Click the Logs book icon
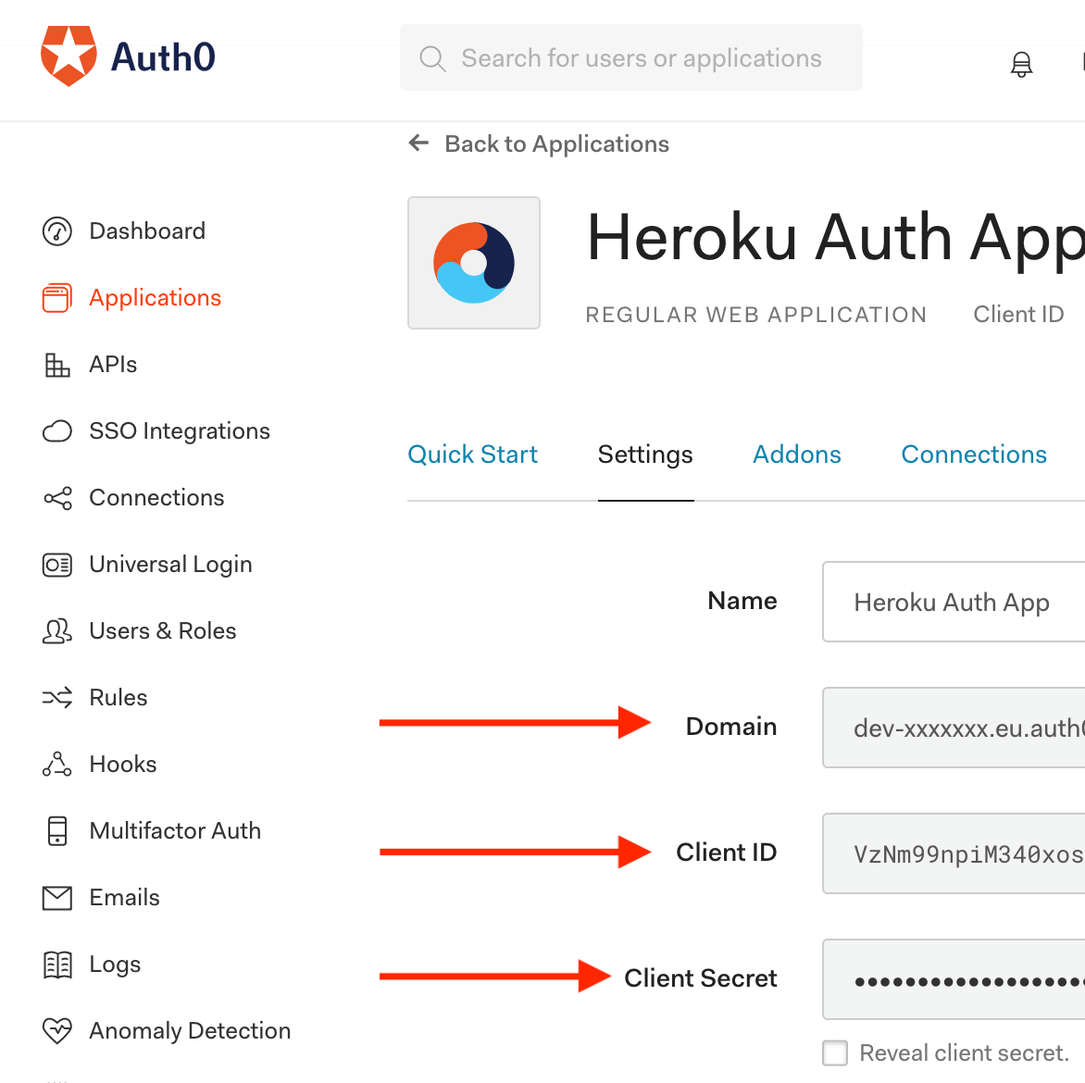This screenshot has height=1083, width=1085. pyautogui.click(x=56, y=965)
